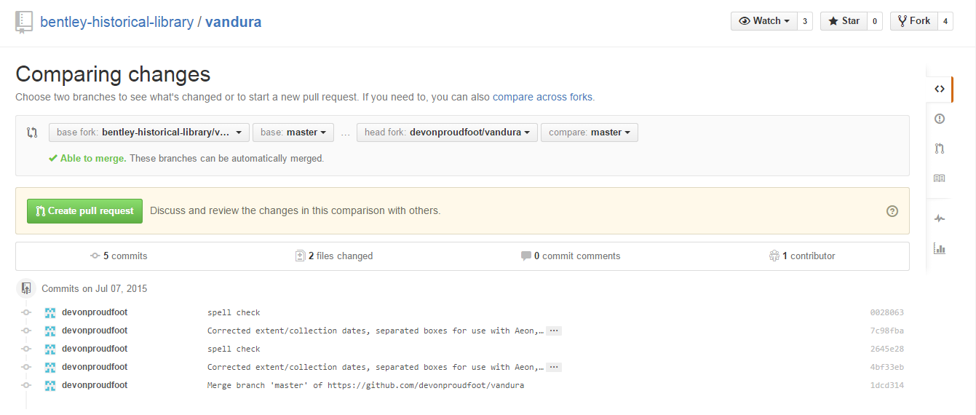
Task: Open the Issues sidebar icon
Action: click(940, 119)
